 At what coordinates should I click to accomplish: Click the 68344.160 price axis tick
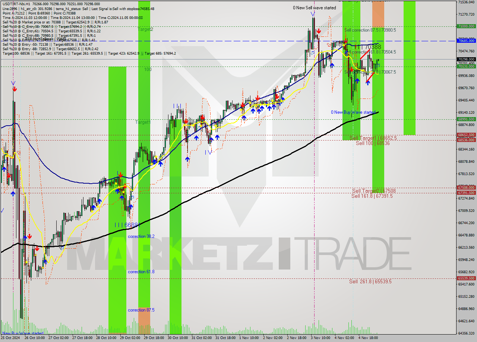click(x=466, y=149)
